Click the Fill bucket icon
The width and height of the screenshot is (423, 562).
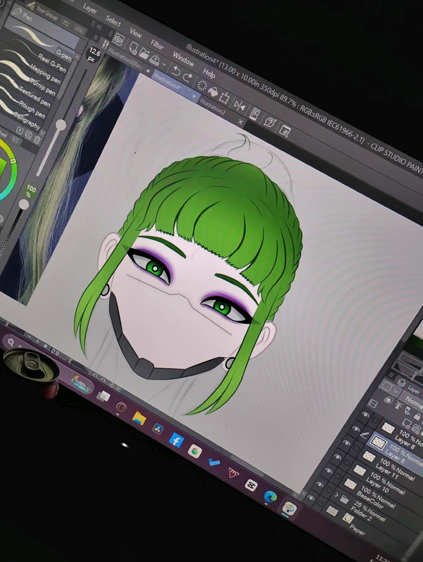tap(213, 92)
